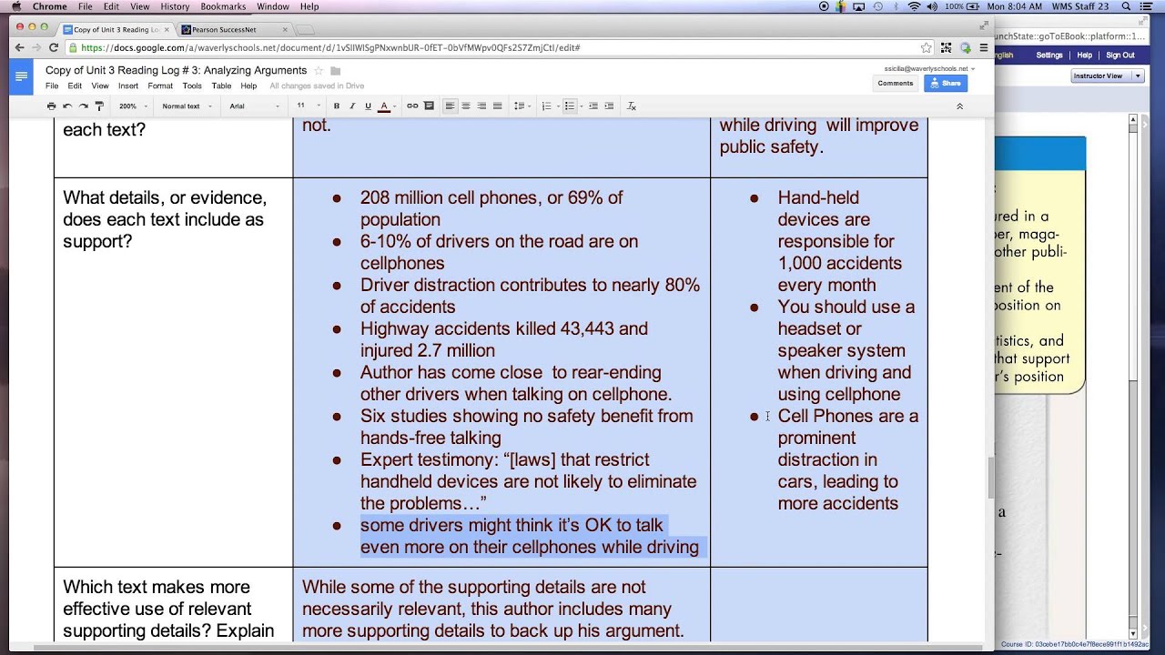Go forward in Chrome

(36, 47)
